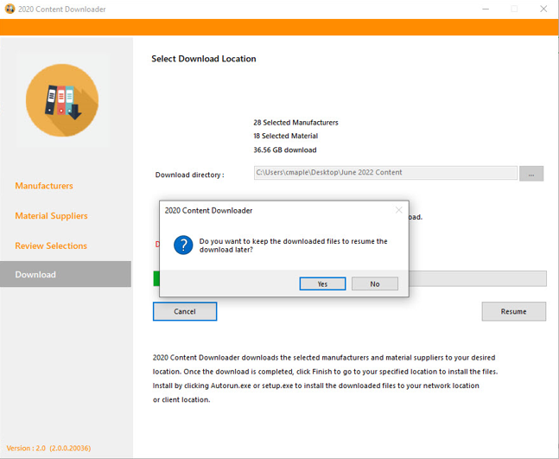Click Yes to keep downloaded files
The image size is (559, 459).
pos(322,284)
